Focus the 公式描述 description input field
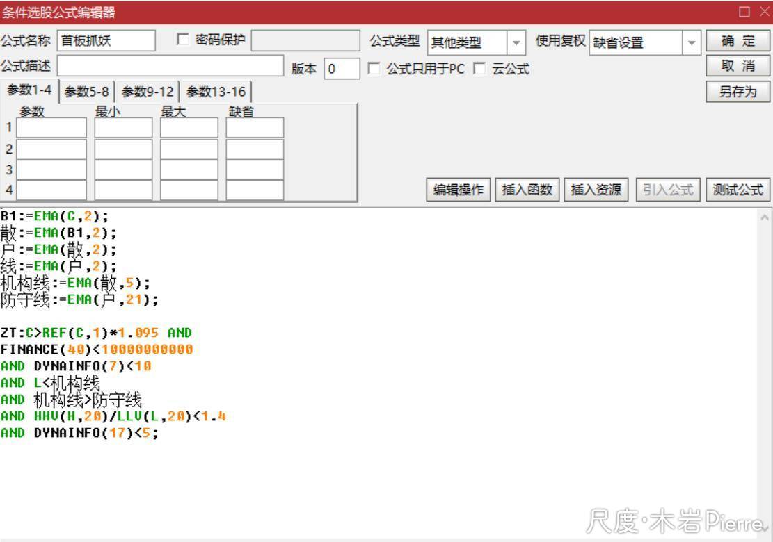 tap(170, 66)
